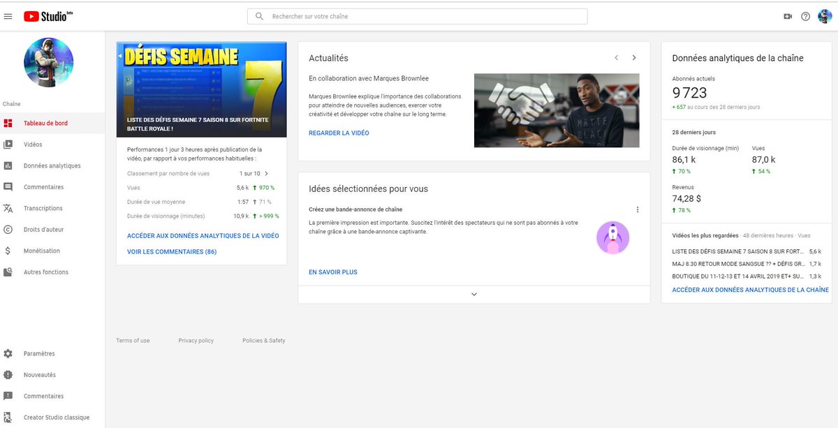Click the Nouveautés alert icon
838x428 pixels.
8,375
